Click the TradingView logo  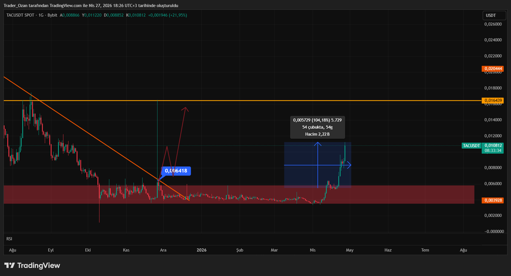32,265
